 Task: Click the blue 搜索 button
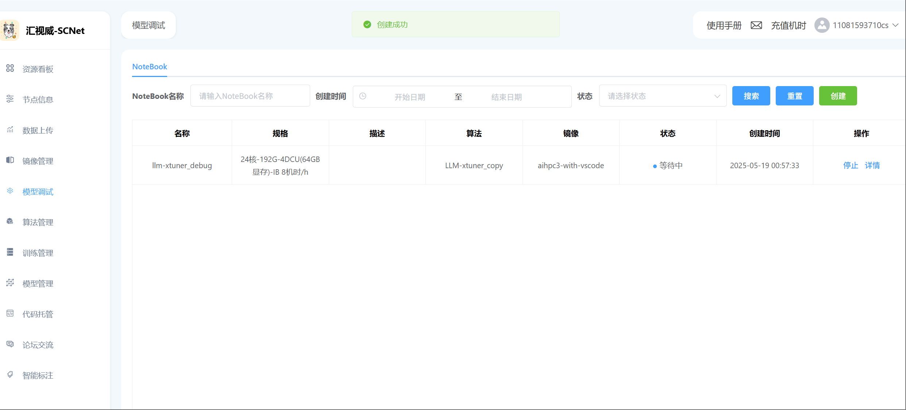pos(751,96)
